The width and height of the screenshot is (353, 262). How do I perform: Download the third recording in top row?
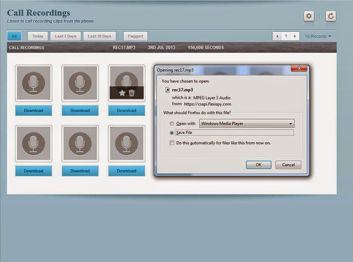[127, 111]
